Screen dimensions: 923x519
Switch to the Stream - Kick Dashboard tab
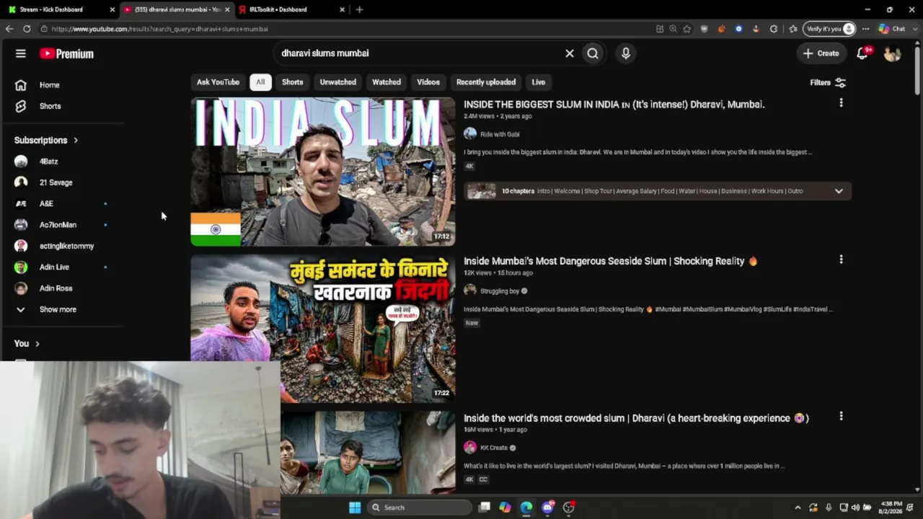click(61, 9)
